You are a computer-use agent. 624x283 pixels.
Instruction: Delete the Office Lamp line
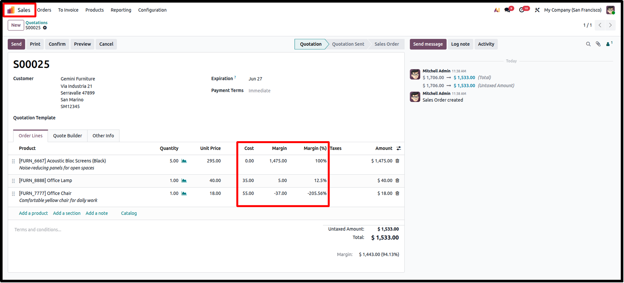397,180
